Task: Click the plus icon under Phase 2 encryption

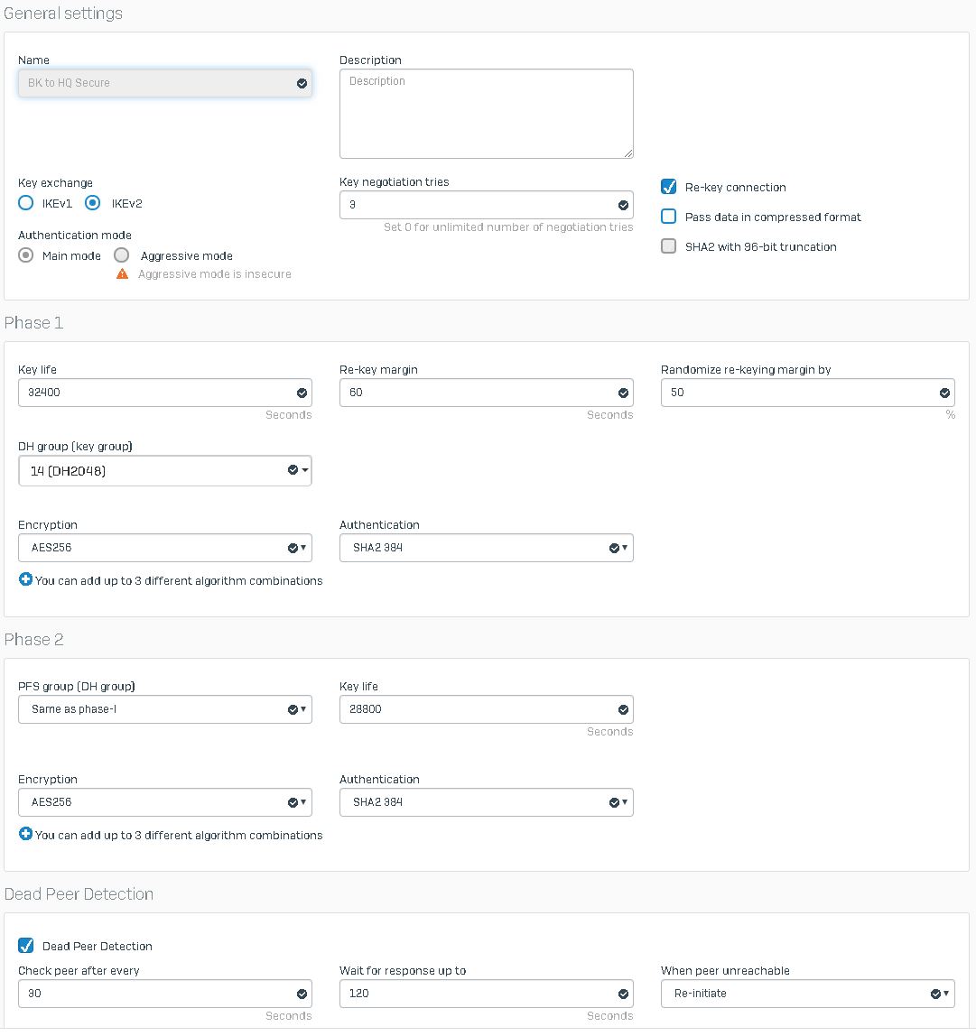Action: point(25,834)
